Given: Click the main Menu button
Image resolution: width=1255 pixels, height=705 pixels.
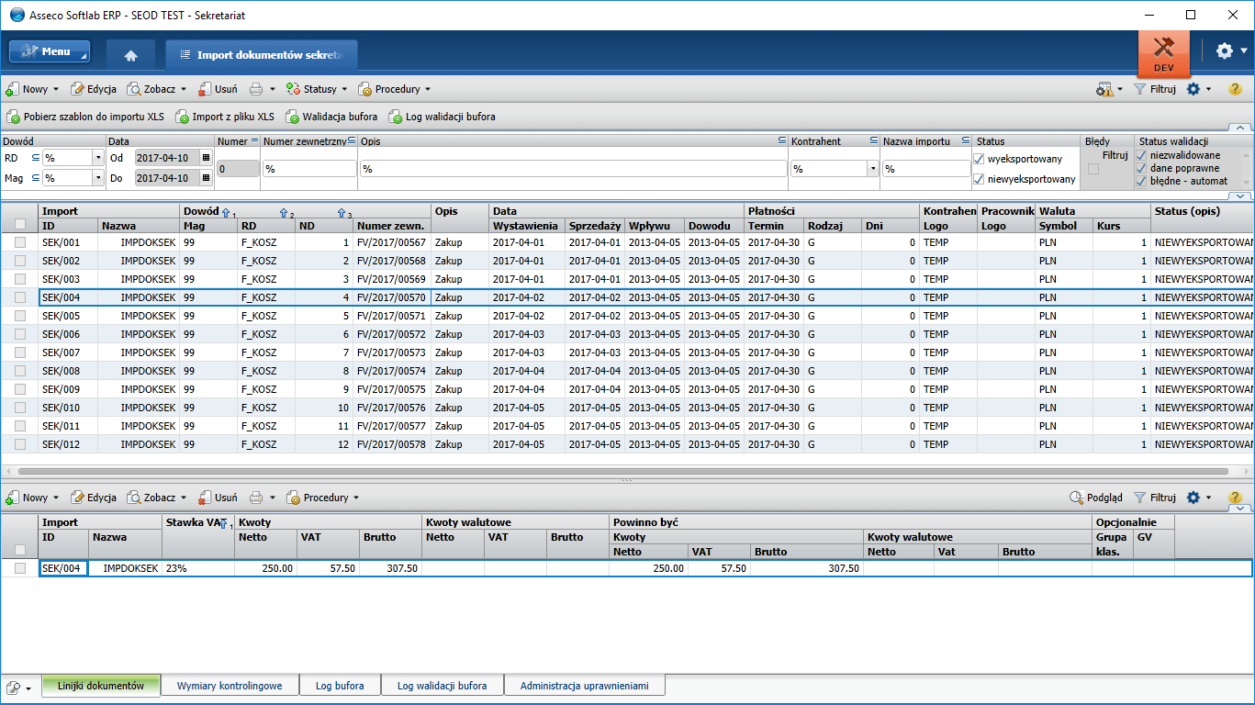Looking at the screenshot, I should tap(50, 52).
